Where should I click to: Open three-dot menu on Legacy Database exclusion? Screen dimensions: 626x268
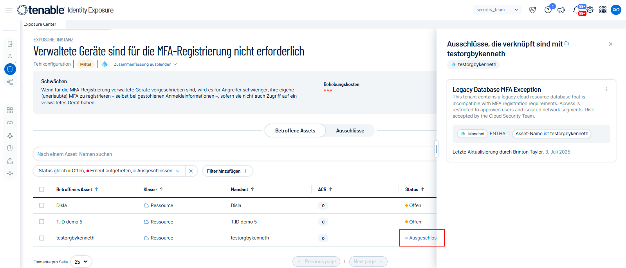606,89
